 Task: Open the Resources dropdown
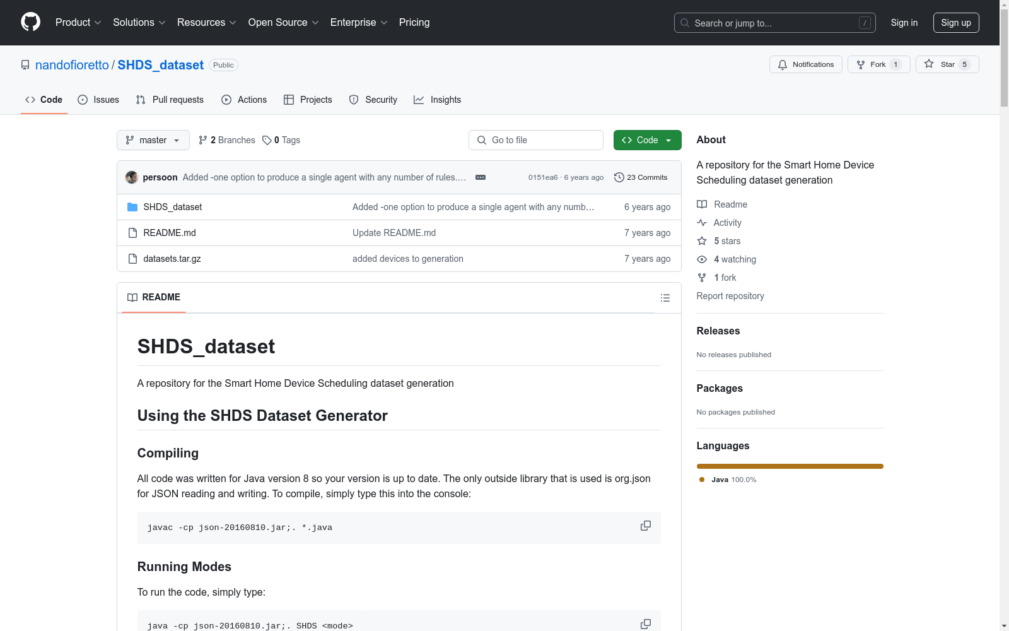coord(207,23)
